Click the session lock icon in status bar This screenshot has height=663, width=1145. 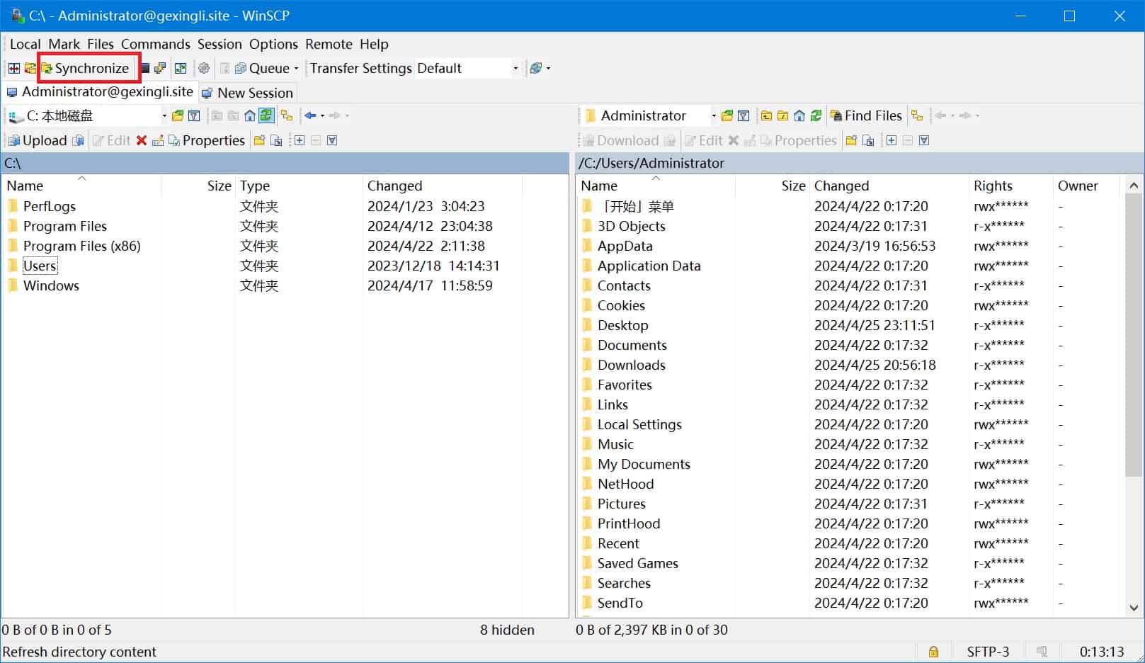pyautogui.click(x=933, y=652)
